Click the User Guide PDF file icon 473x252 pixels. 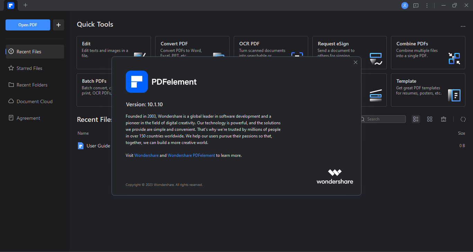81,146
